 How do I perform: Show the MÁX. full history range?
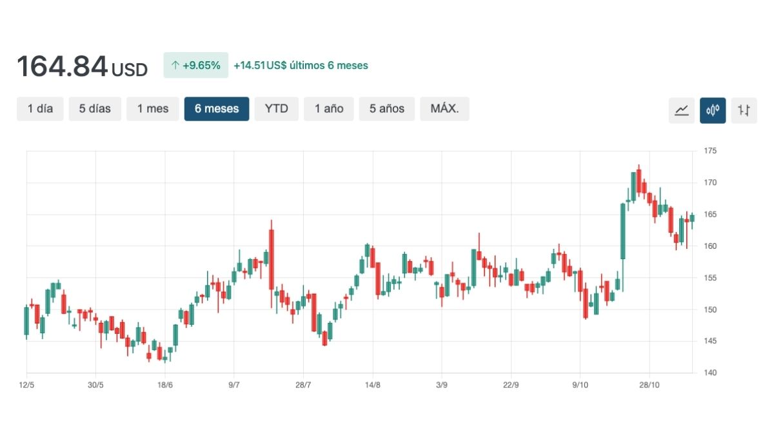(x=444, y=109)
